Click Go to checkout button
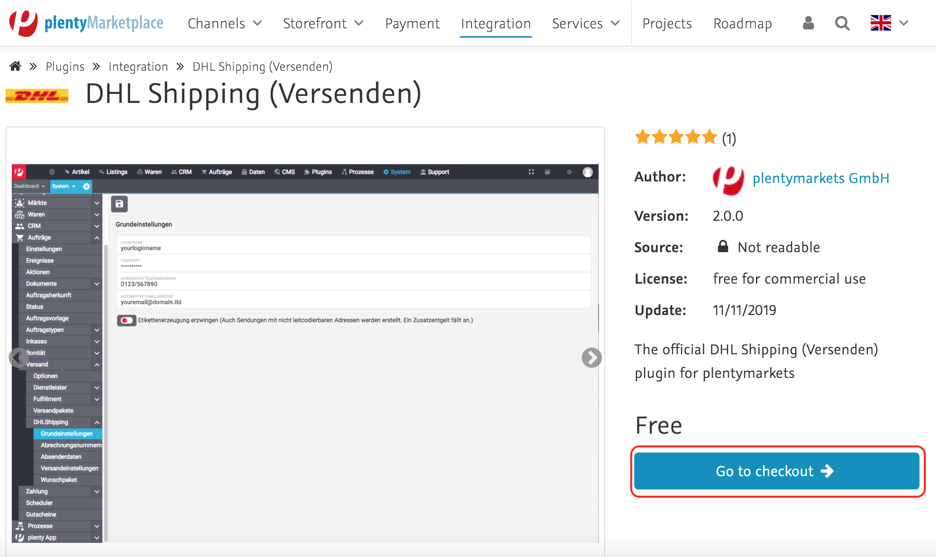This screenshot has width=936, height=557. (776, 471)
